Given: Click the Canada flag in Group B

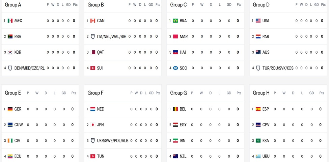Looking at the screenshot, I should [x=93, y=21].
